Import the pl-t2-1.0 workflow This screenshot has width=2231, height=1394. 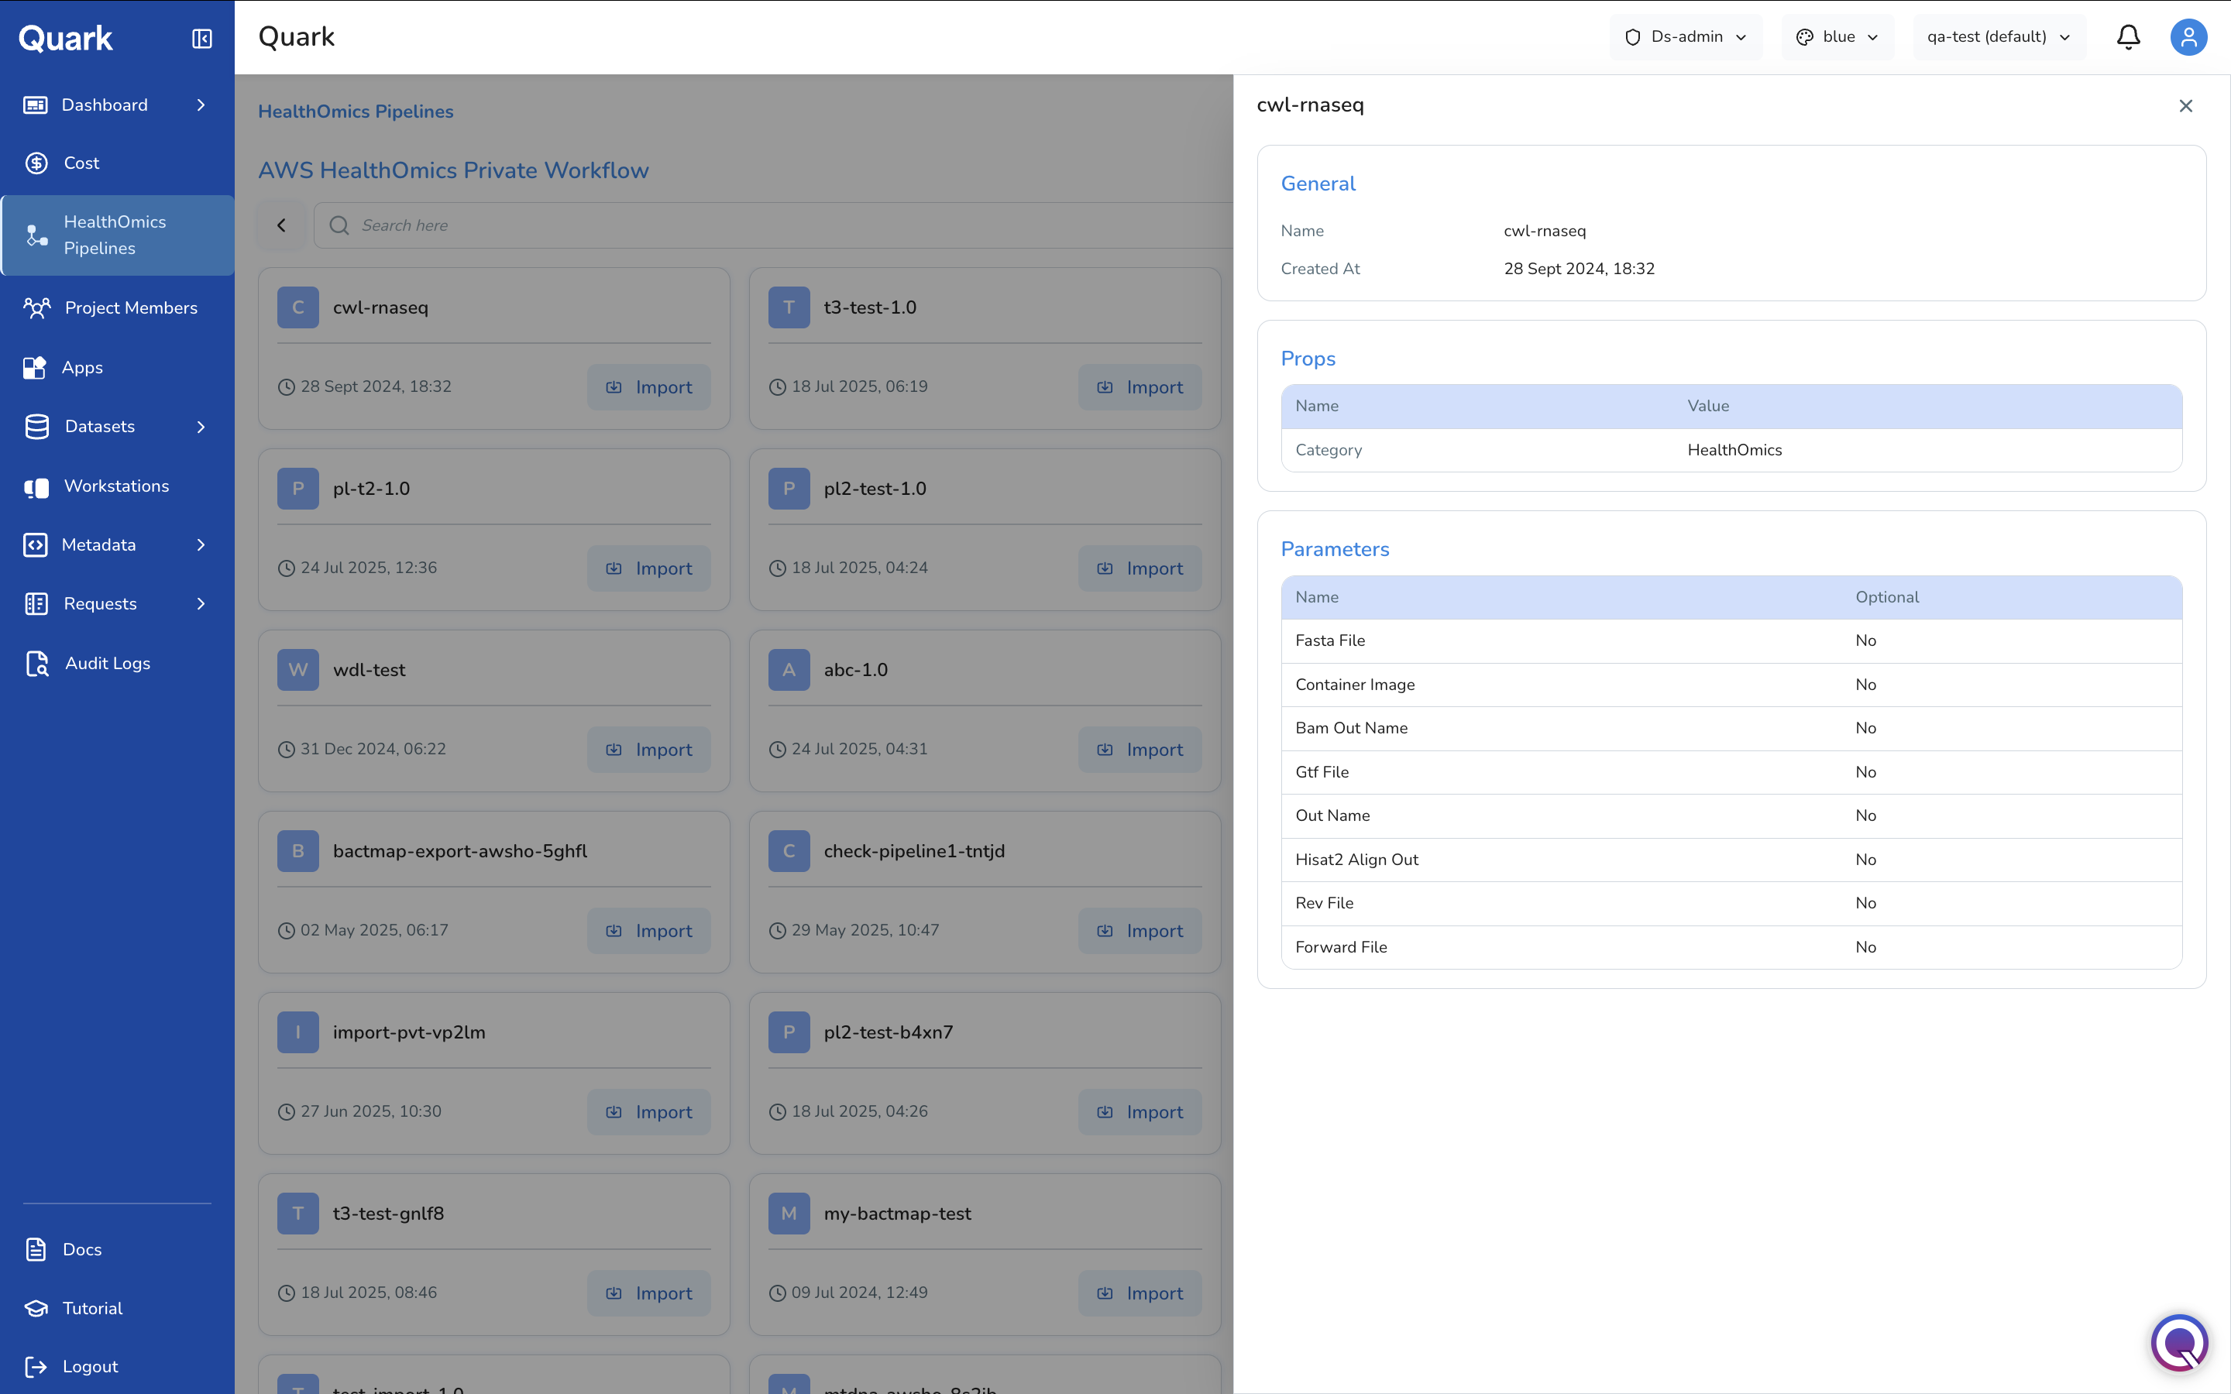(x=649, y=569)
